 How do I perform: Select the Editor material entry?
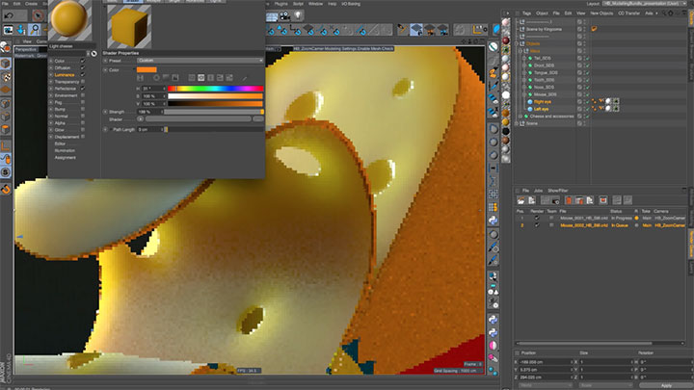(x=60, y=143)
